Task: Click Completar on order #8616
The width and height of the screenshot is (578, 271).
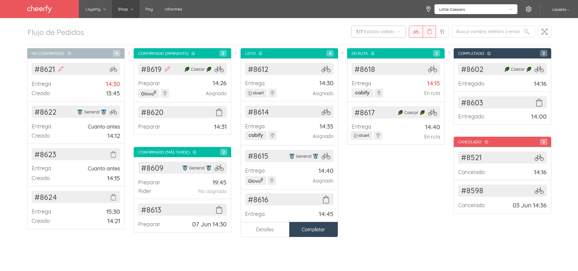Action: (313, 229)
